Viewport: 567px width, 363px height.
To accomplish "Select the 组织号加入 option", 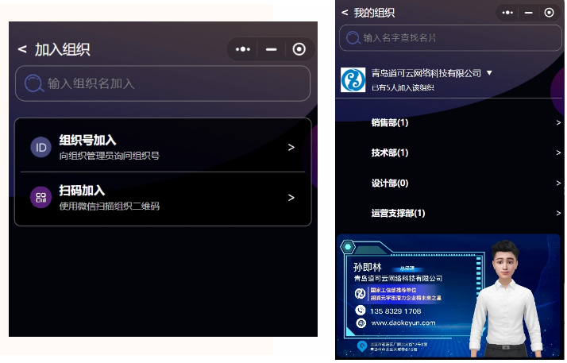I will pyautogui.click(x=163, y=147).
